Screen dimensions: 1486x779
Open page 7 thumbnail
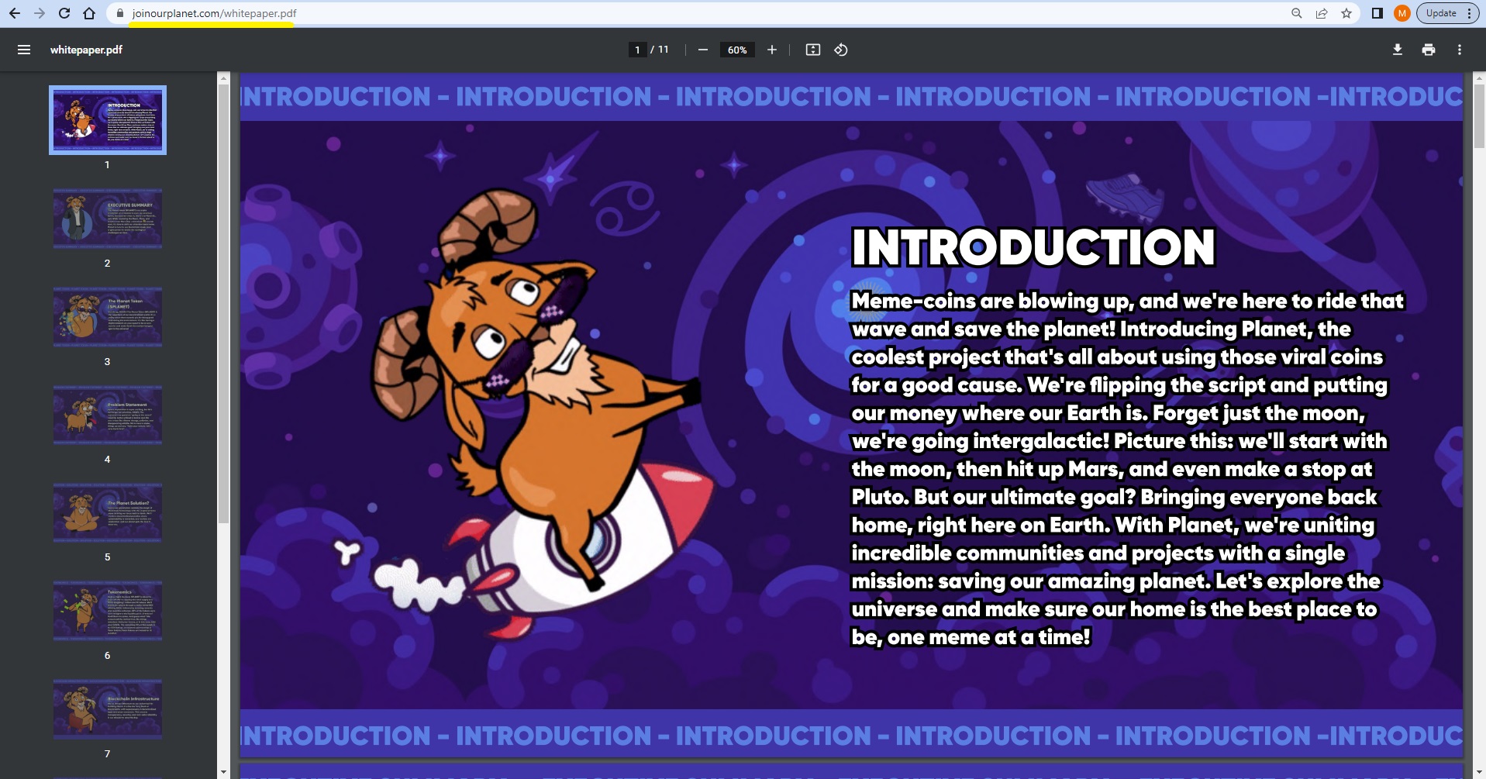pyautogui.click(x=108, y=709)
